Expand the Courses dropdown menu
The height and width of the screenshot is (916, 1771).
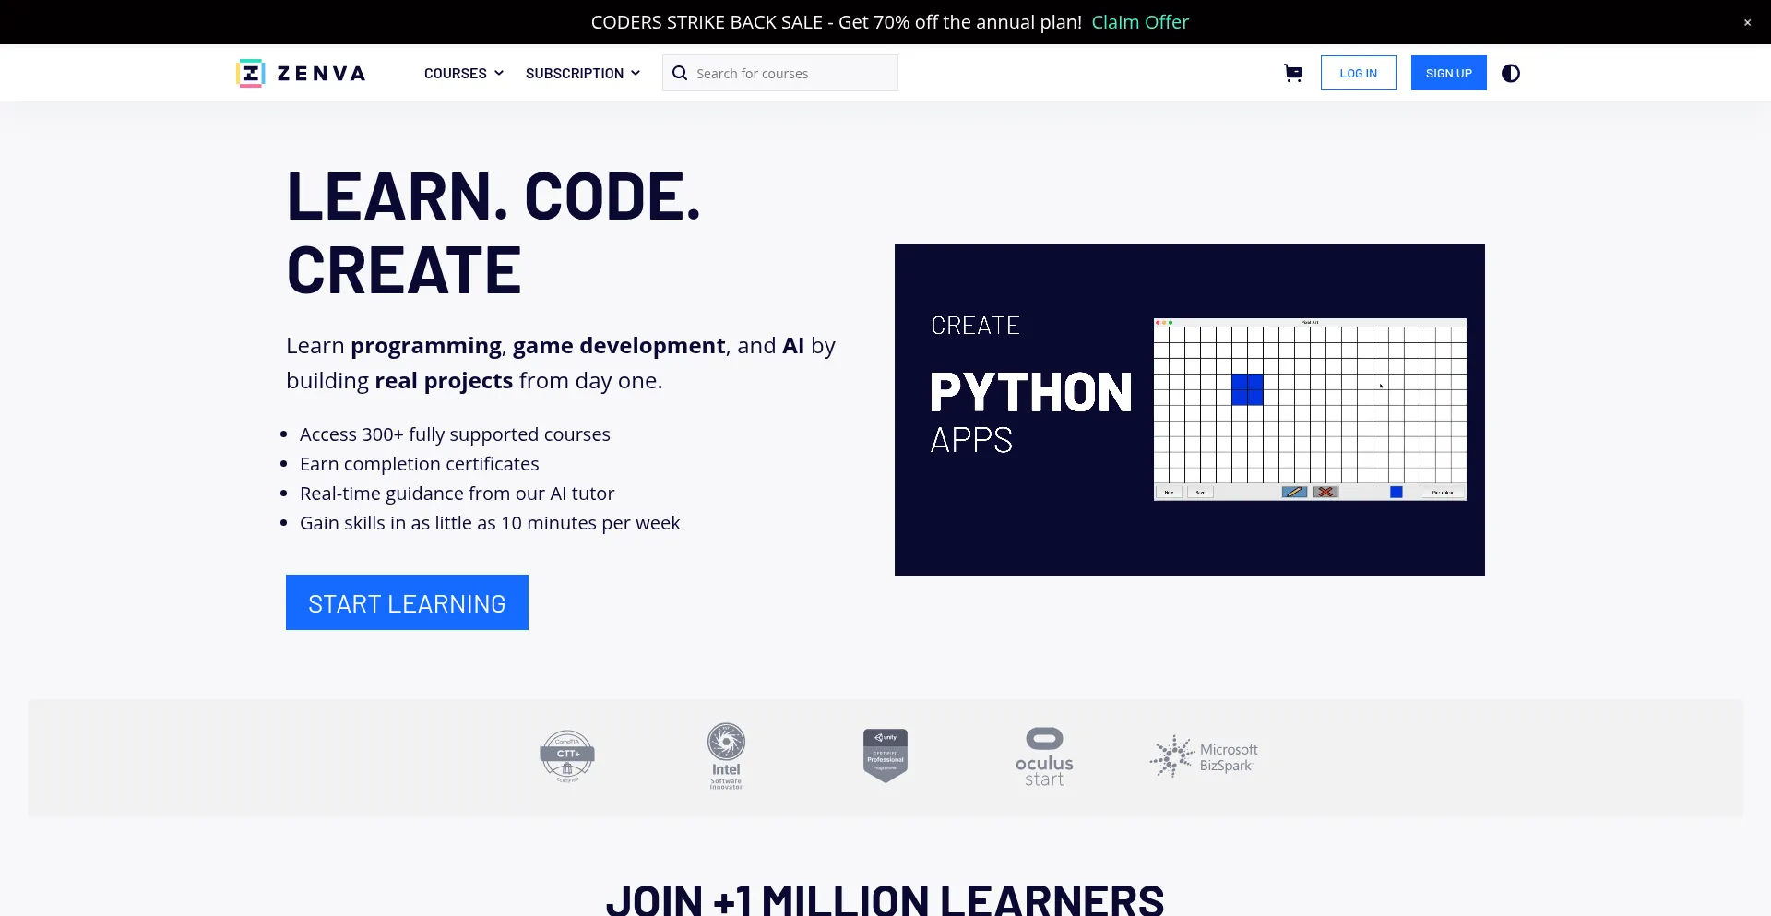coord(464,73)
